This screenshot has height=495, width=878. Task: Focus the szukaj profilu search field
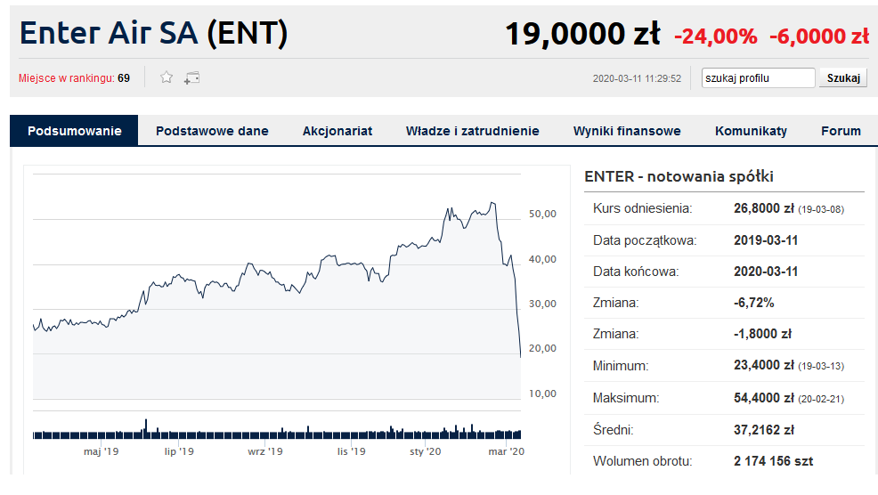[758, 77]
